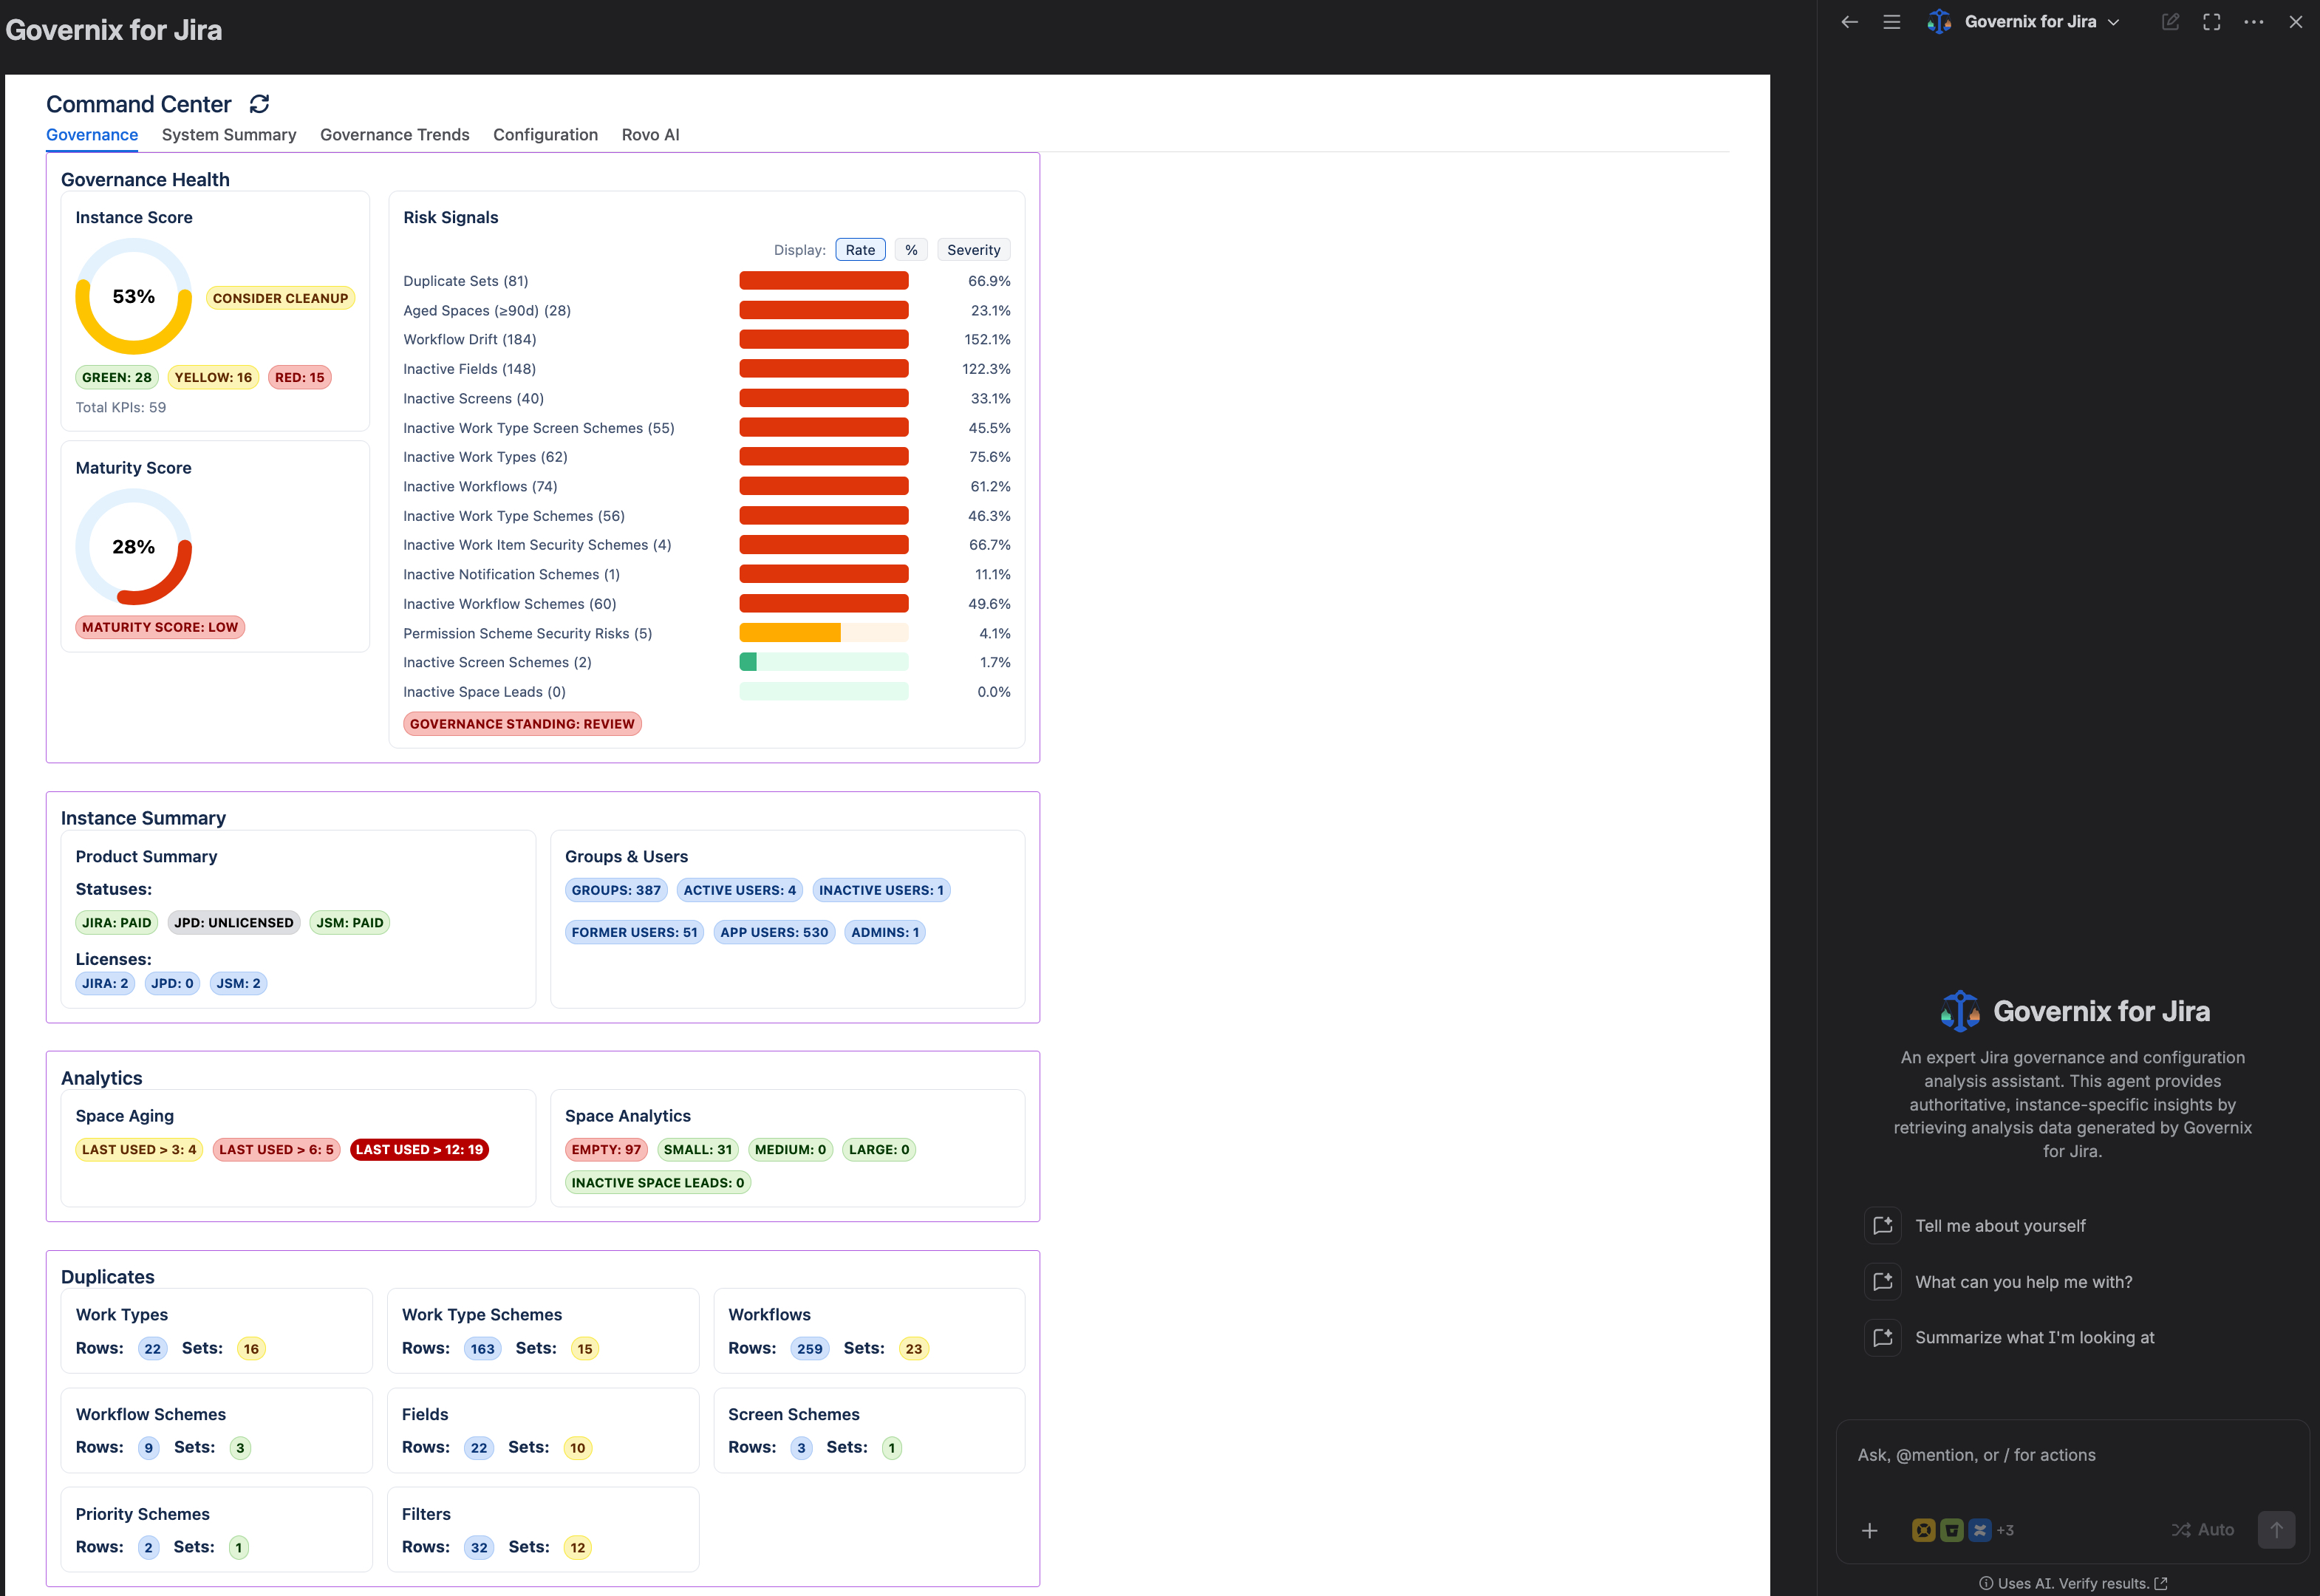2320x1596 pixels.
Task: Open the chat panel hamburger menu
Action: 1891,22
